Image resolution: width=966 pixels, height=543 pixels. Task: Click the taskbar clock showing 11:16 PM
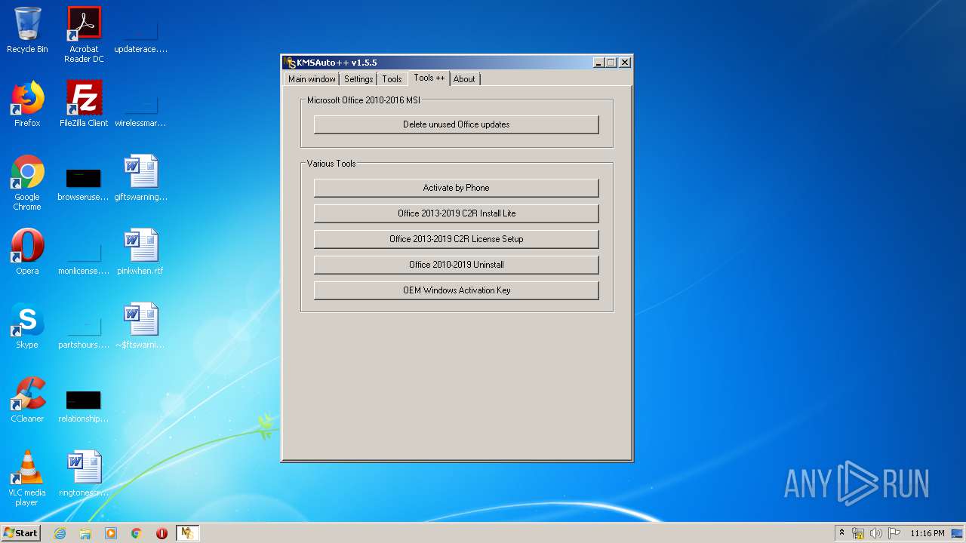(x=927, y=533)
